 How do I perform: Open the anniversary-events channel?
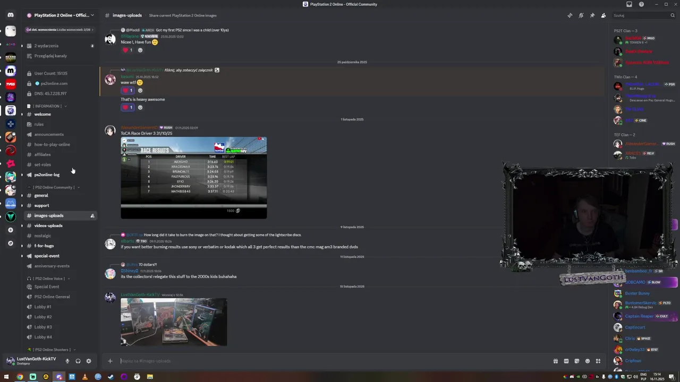(x=59, y=266)
